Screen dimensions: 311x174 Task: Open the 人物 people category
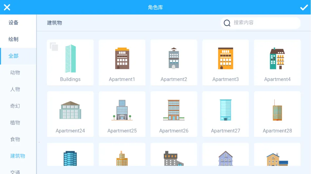[15, 89]
